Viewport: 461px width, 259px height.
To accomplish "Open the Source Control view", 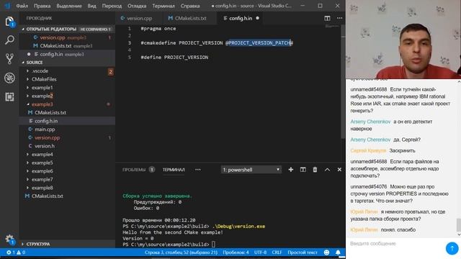I will tap(9, 59).
